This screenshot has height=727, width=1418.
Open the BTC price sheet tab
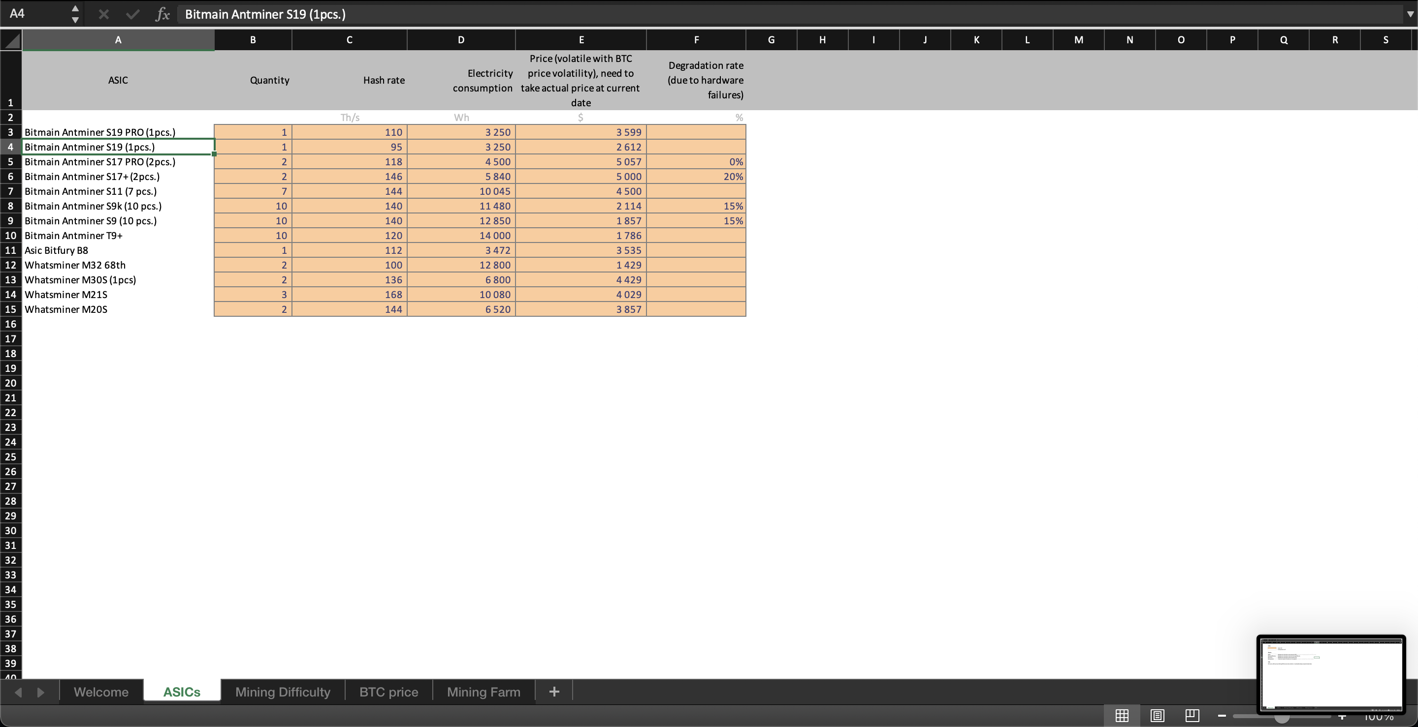388,692
